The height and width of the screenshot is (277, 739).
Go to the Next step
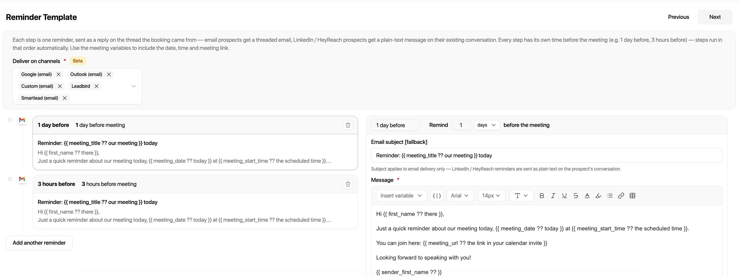(x=715, y=17)
